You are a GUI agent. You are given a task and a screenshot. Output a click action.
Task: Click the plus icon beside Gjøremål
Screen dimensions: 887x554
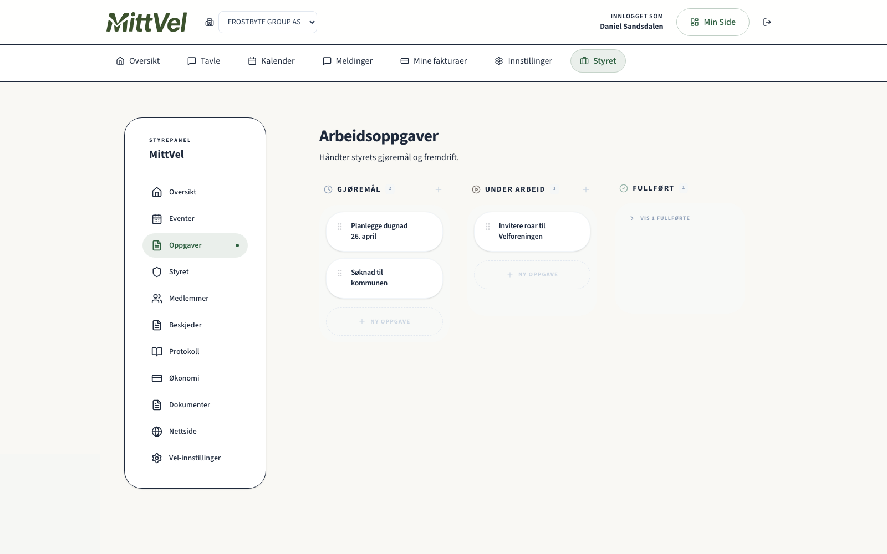(438, 189)
